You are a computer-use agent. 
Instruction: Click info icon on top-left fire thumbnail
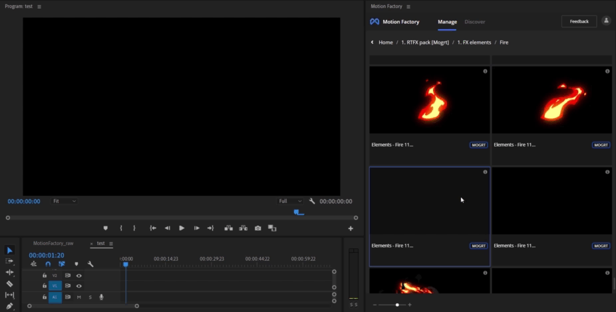coord(485,71)
